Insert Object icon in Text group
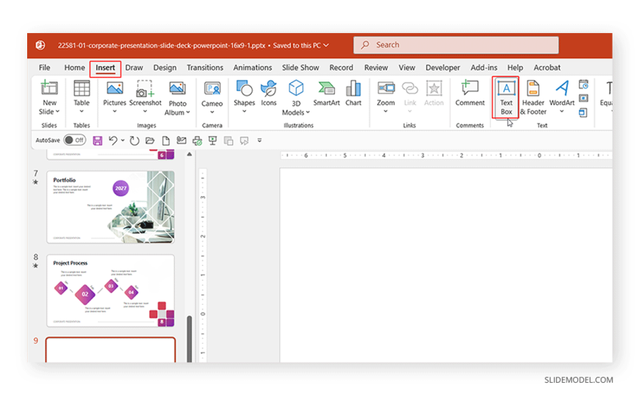Viewport: 639px width, 396px height. [x=583, y=112]
